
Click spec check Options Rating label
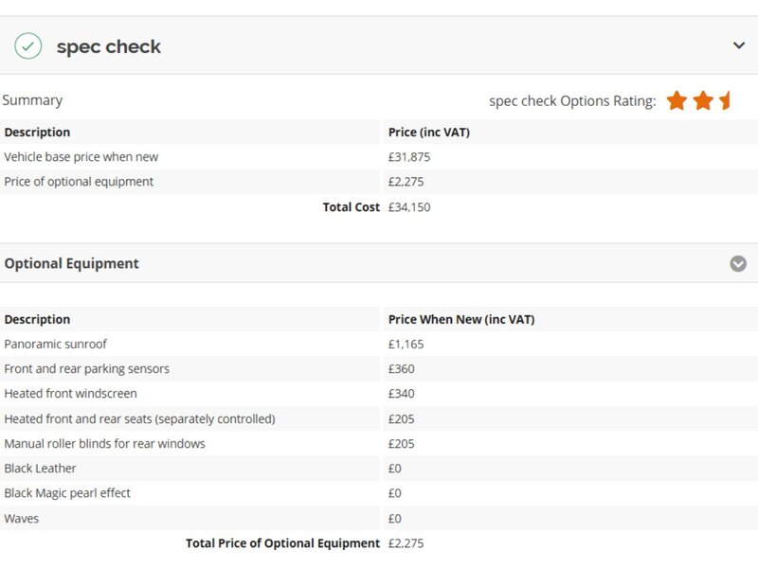[x=572, y=101]
